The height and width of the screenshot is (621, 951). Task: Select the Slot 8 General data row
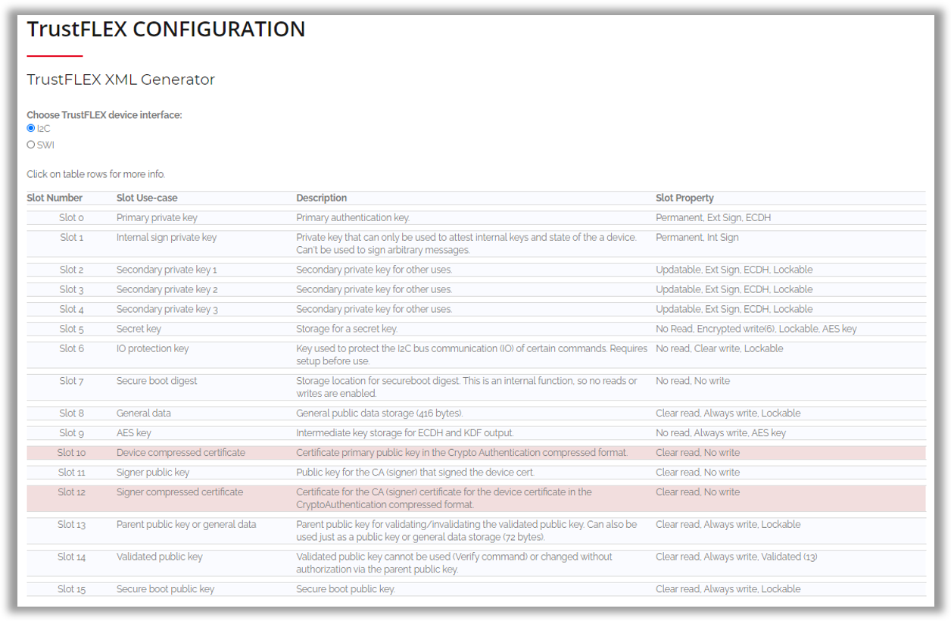tap(143, 413)
